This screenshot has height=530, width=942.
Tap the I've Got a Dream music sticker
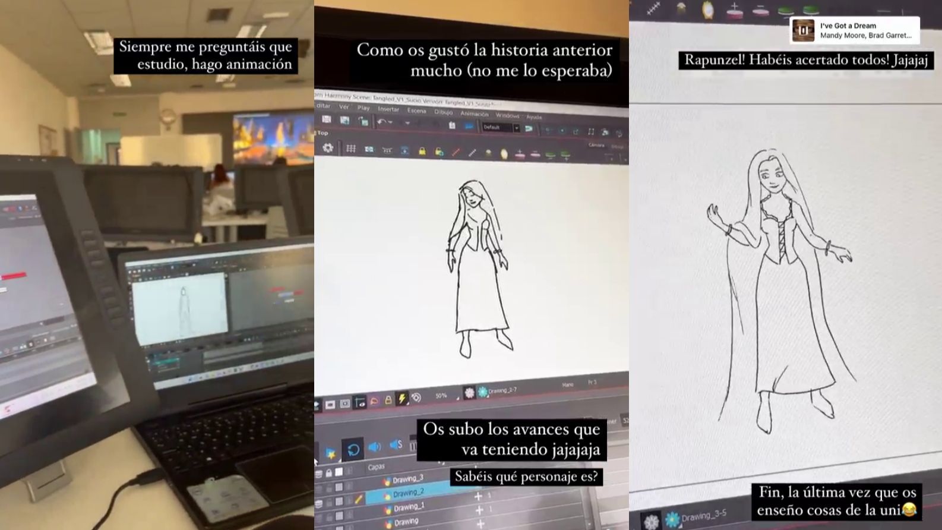855,30
